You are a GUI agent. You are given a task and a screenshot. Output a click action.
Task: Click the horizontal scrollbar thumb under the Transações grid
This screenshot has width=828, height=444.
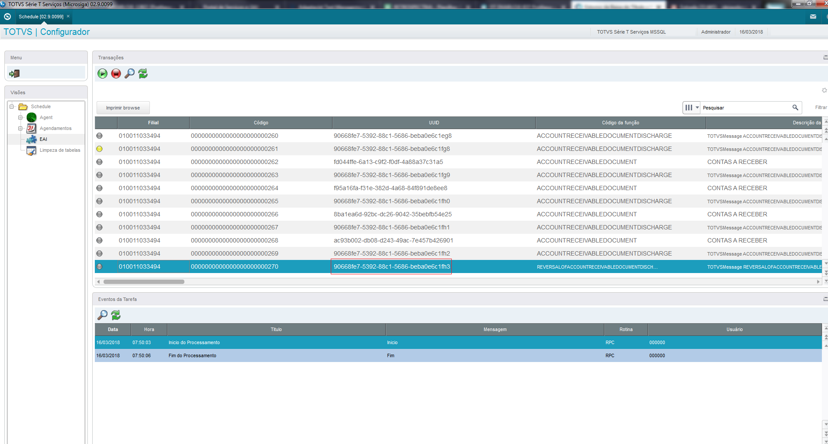pos(144,282)
